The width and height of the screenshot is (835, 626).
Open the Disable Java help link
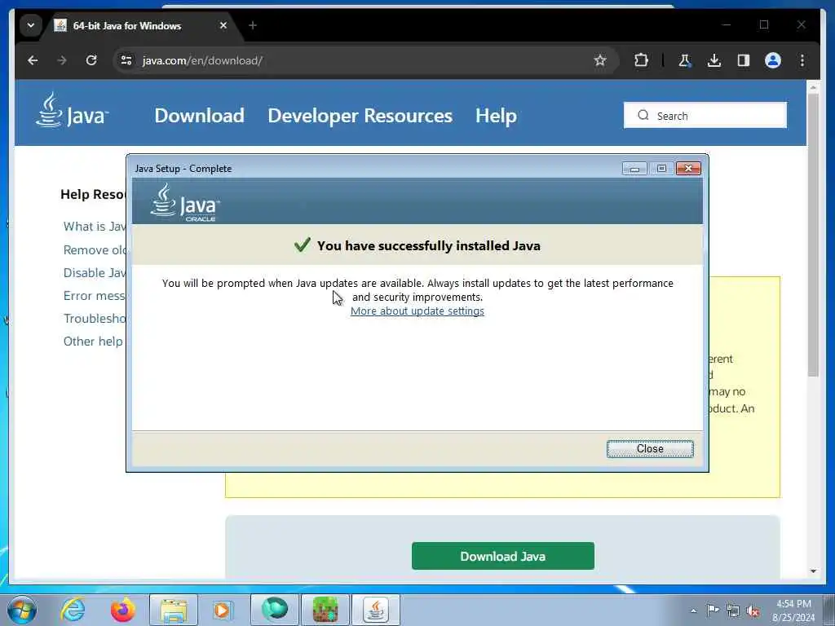95,272
